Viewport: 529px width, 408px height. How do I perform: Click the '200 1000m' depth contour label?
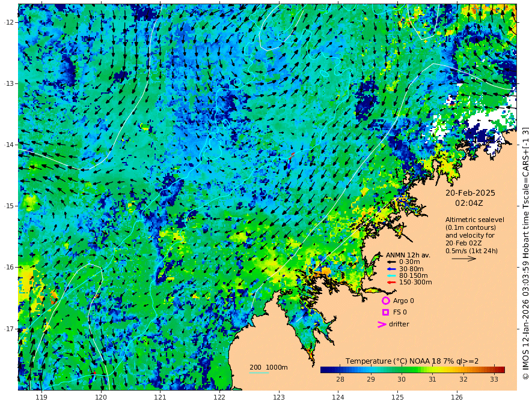pyautogui.click(x=269, y=367)
